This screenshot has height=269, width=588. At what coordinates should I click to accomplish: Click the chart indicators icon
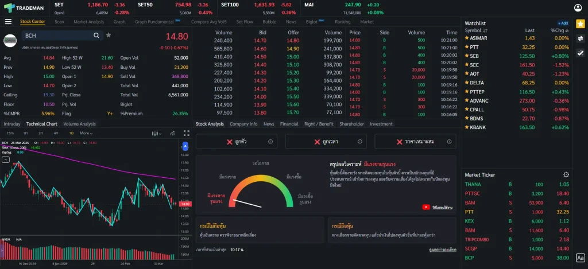pos(171,133)
